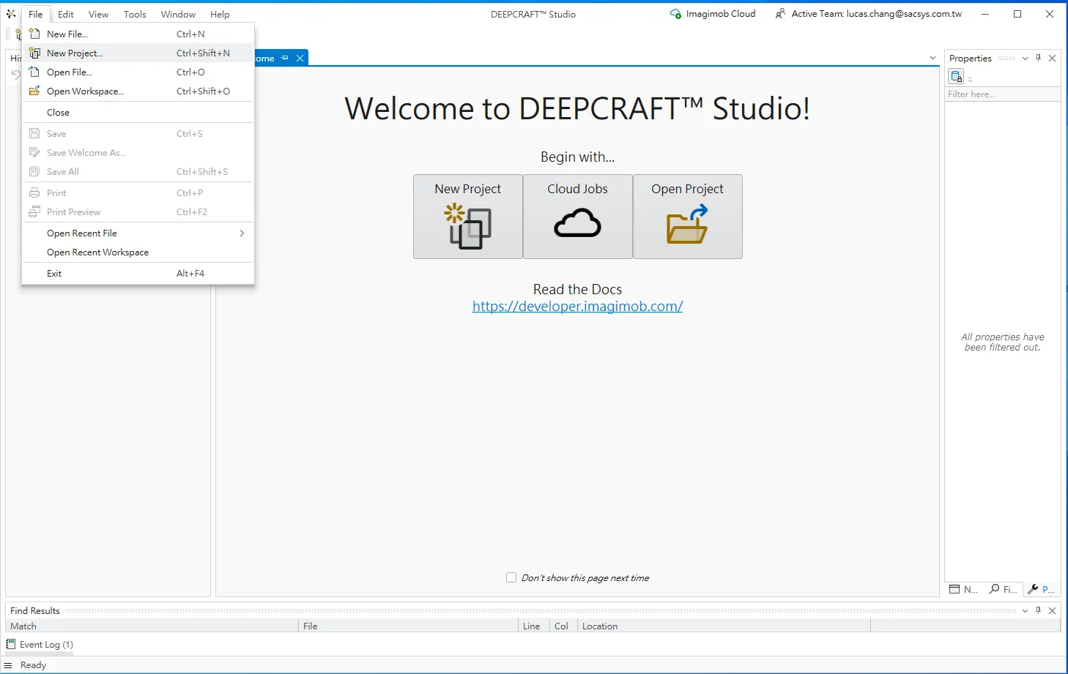Open the Properties panel options dropdown

[1025, 59]
